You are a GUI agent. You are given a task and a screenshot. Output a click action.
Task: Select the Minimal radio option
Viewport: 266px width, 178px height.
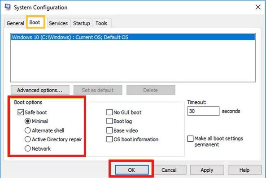[28, 121]
